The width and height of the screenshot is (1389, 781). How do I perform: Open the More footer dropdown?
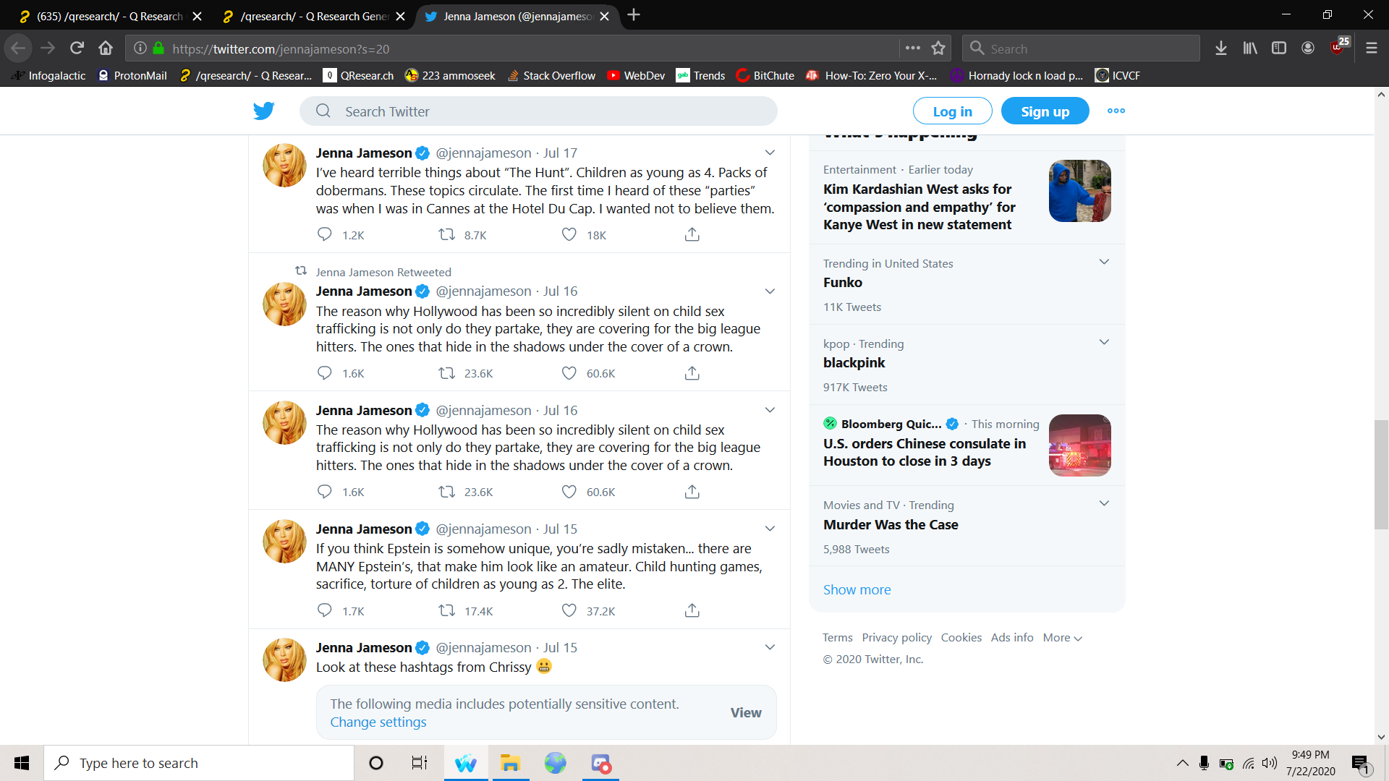click(x=1062, y=638)
